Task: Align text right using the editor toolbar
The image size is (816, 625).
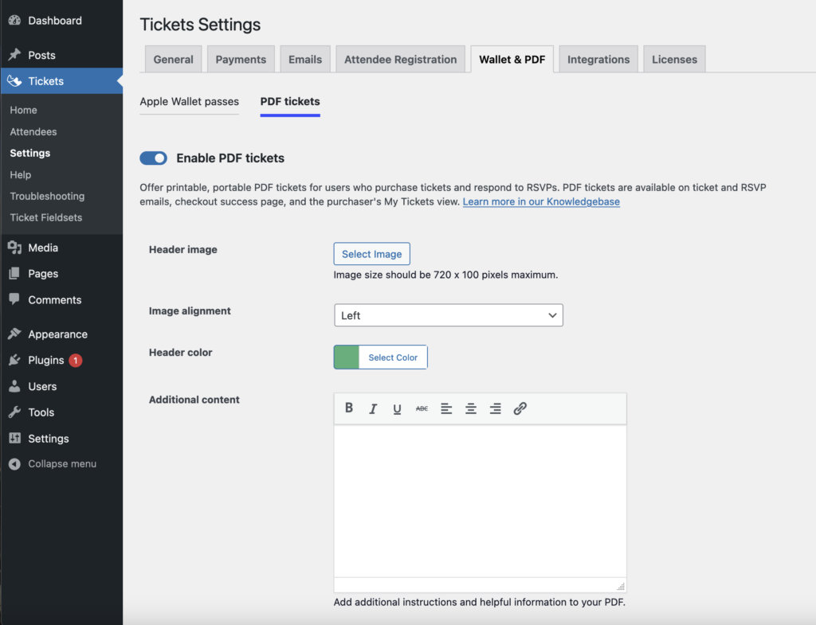Action: [495, 408]
